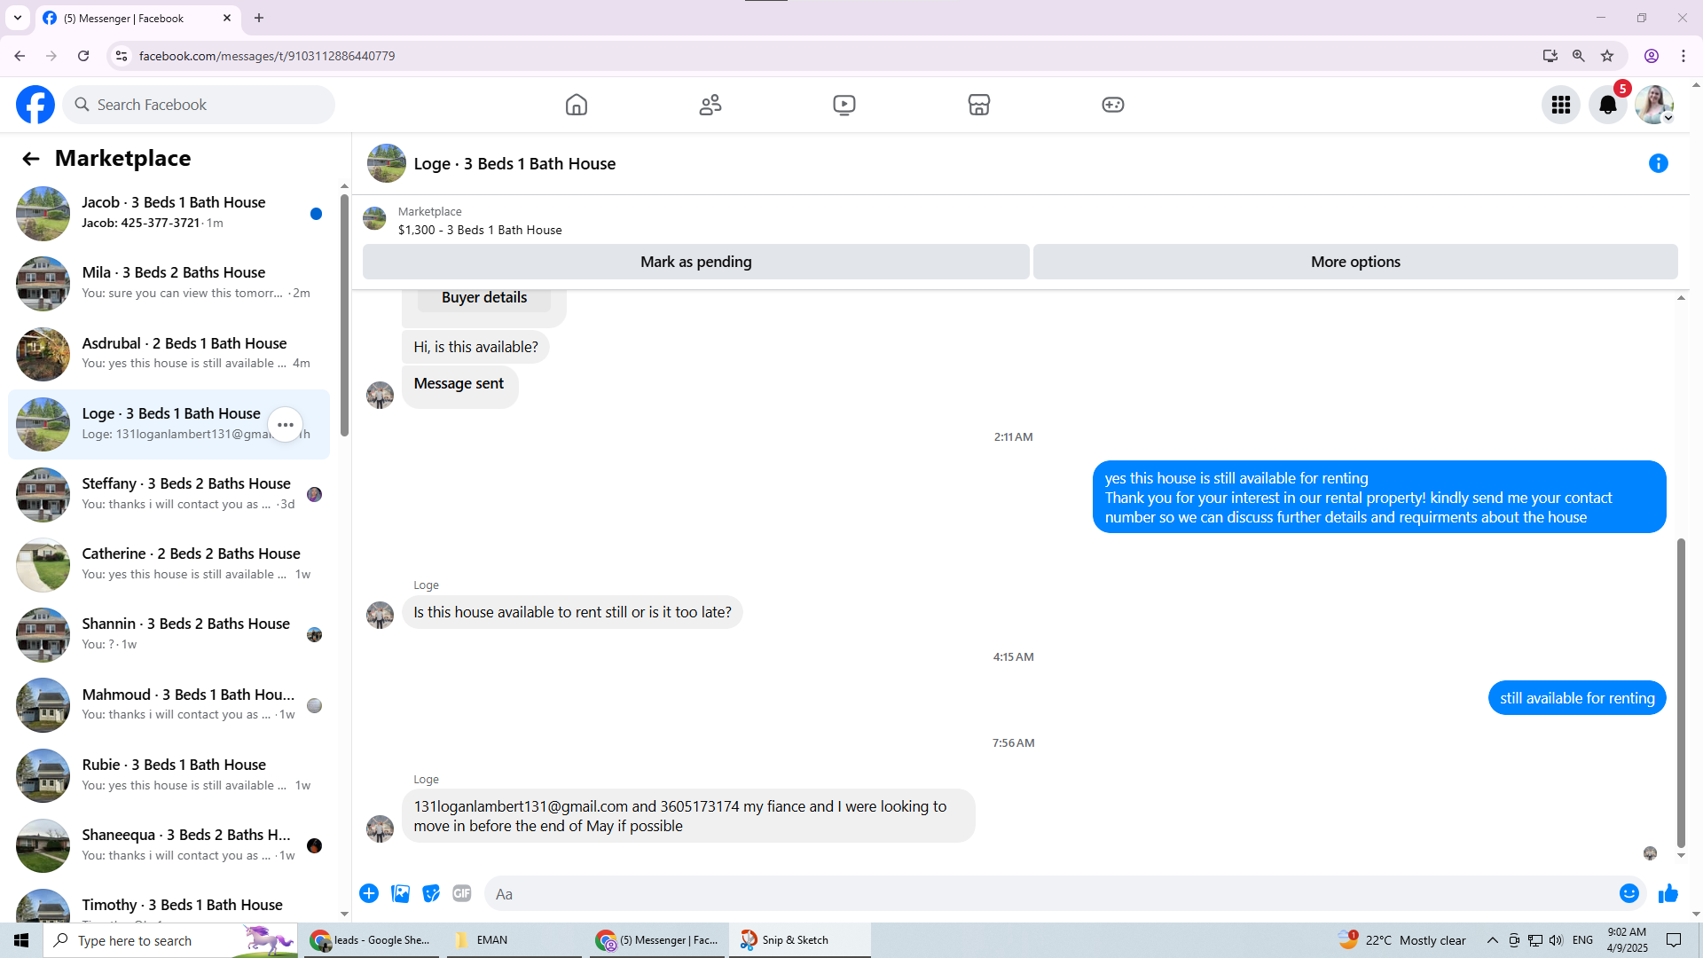This screenshot has height=958, width=1703.
Task: Click the install app icon in address bar
Action: tap(1550, 56)
